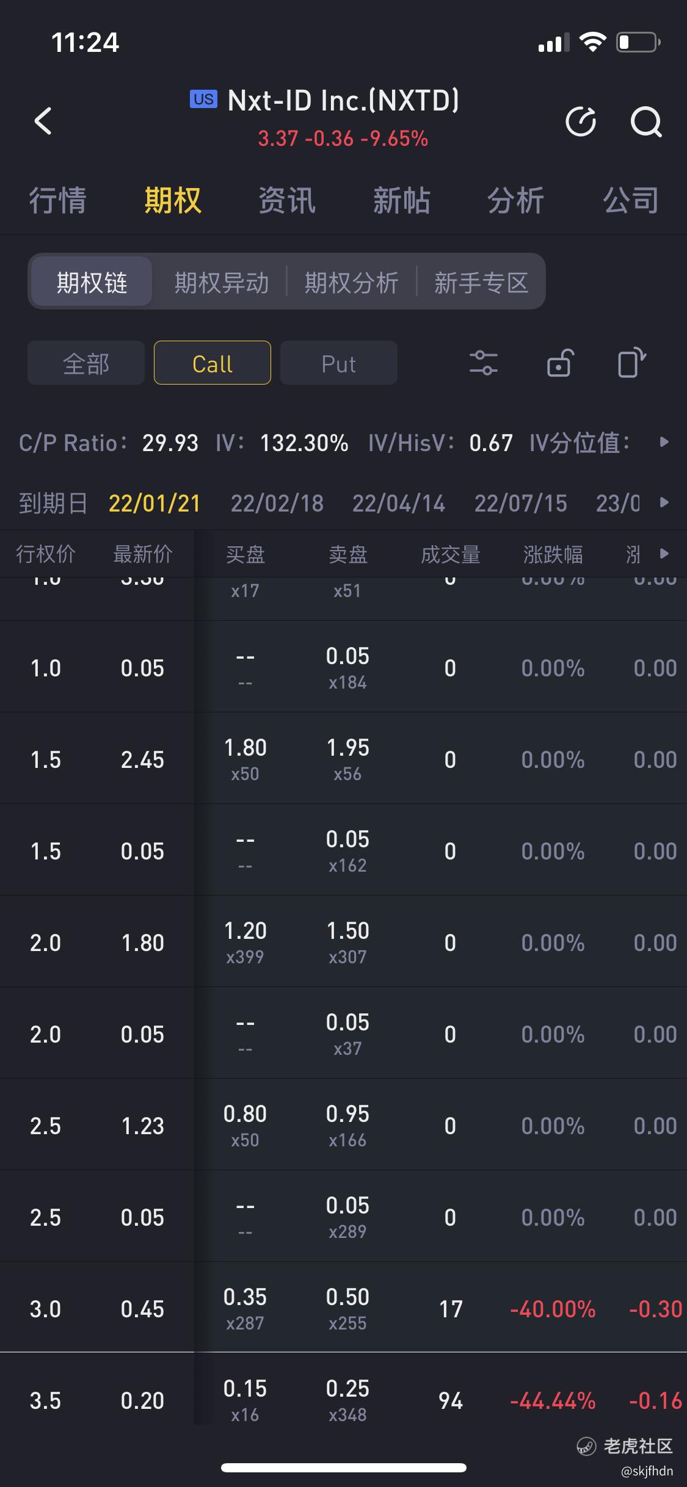Expand the IV stats row arrow
The height and width of the screenshot is (1487, 687).
[664, 441]
